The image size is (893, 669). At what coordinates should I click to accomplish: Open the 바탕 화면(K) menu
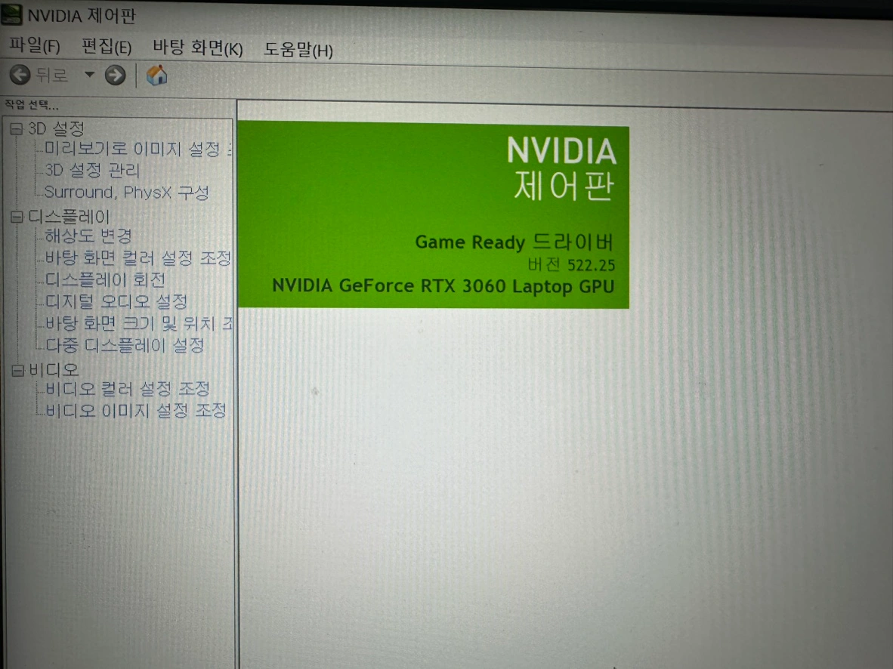(x=197, y=49)
